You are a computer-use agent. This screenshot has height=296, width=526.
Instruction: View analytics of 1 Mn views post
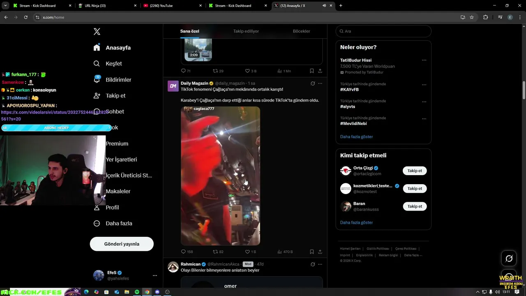coord(284,71)
